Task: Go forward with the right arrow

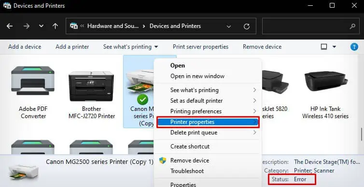Action: (x=27, y=26)
